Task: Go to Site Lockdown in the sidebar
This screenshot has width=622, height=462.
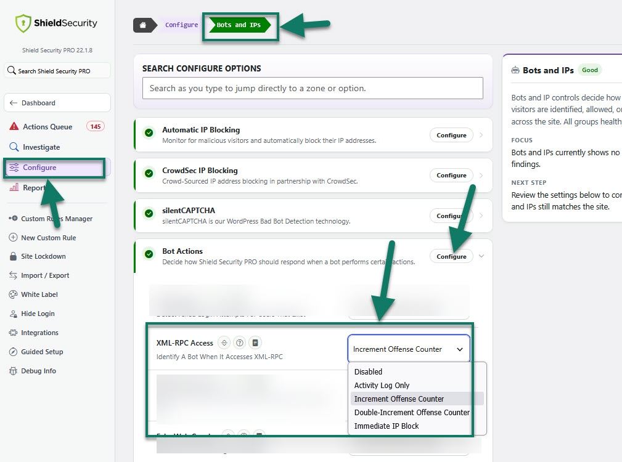Action: [x=43, y=256]
